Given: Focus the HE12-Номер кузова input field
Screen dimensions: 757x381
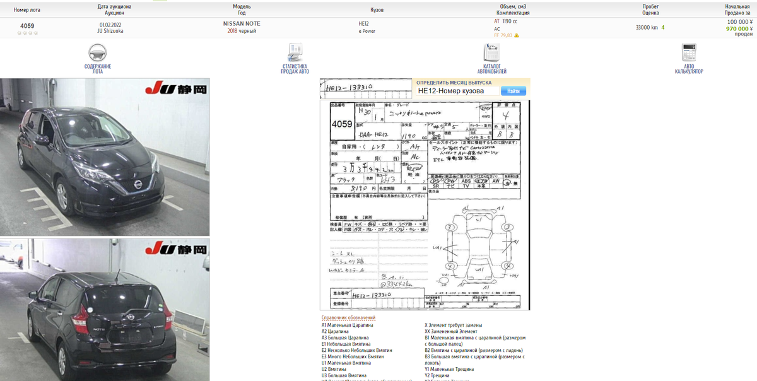Looking at the screenshot, I should pyautogui.click(x=457, y=91).
